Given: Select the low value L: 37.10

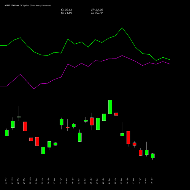Looking at the screenshot, I should pos(97,13).
